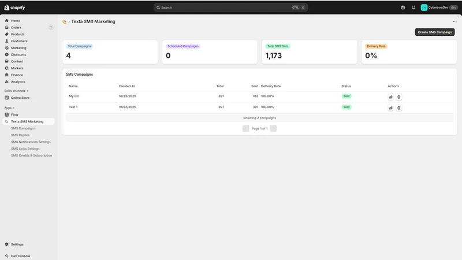Open Home from the sidebar
This screenshot has height=260, width=462.
16,21
